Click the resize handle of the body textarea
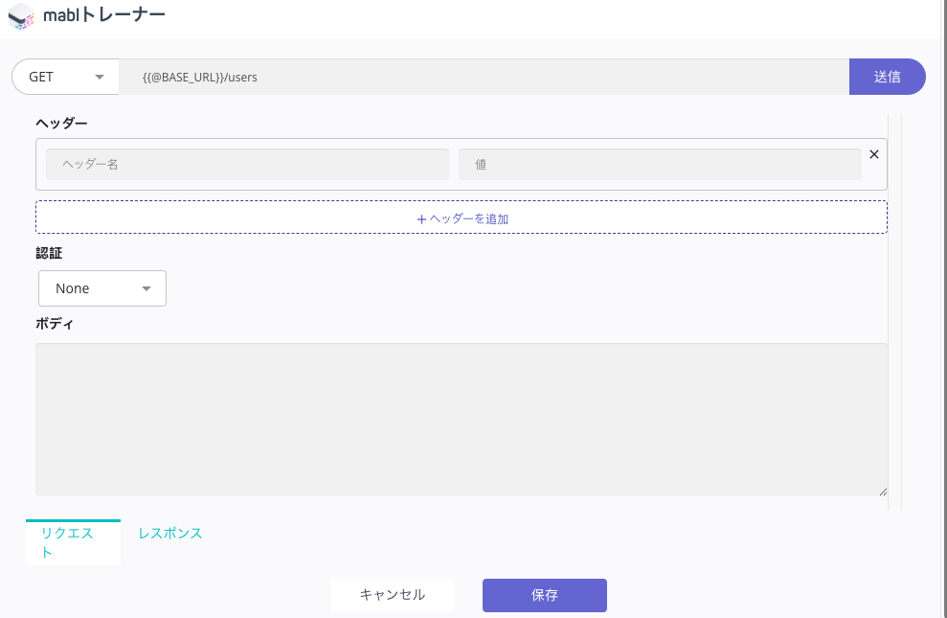Screen dimensions: 947x618 882,492
